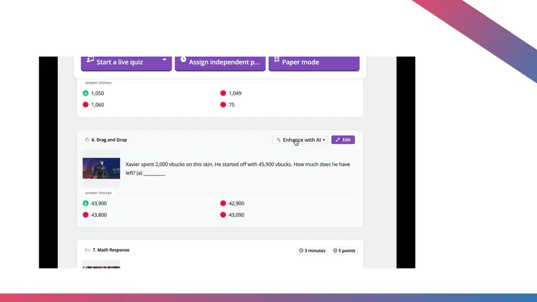
Task: Click answer text 1,050
Action: (x=98, y=93)
